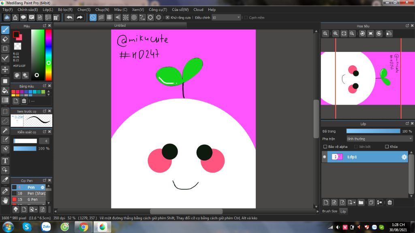
Task: Check the Khóa layer lock checkbox
Action: click(x=387, y=147)
